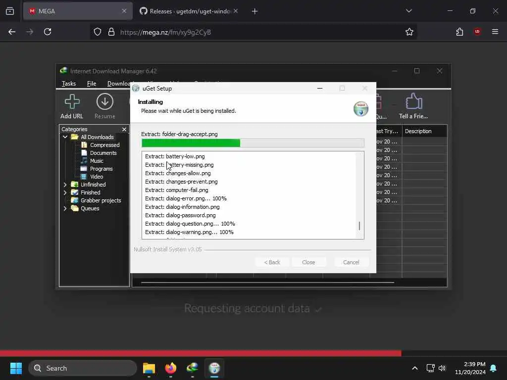Click the Tell a Friend thumbs-up icon
Viewport: 507px width, 380px height.
coord(413,107)
